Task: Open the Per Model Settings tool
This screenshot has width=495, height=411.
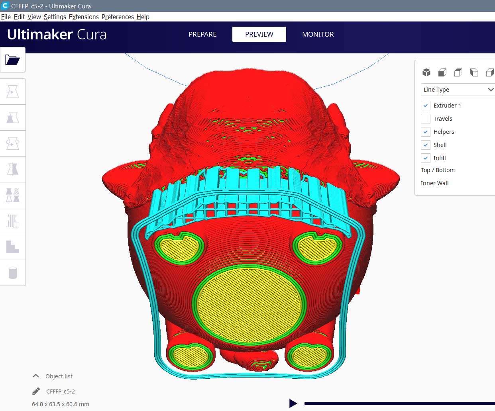Action: 13,195
